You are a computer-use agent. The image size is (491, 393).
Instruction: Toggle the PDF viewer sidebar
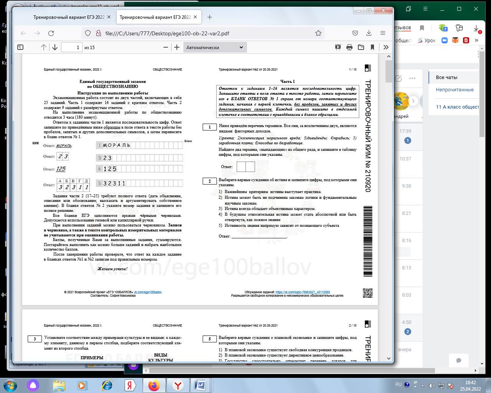(21, 47)
